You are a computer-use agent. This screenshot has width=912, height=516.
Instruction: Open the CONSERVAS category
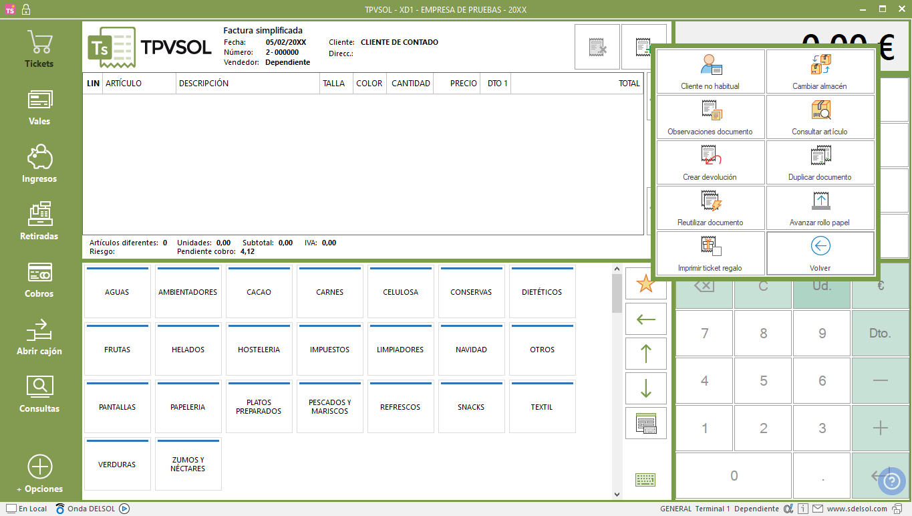(x=472, y=292)
